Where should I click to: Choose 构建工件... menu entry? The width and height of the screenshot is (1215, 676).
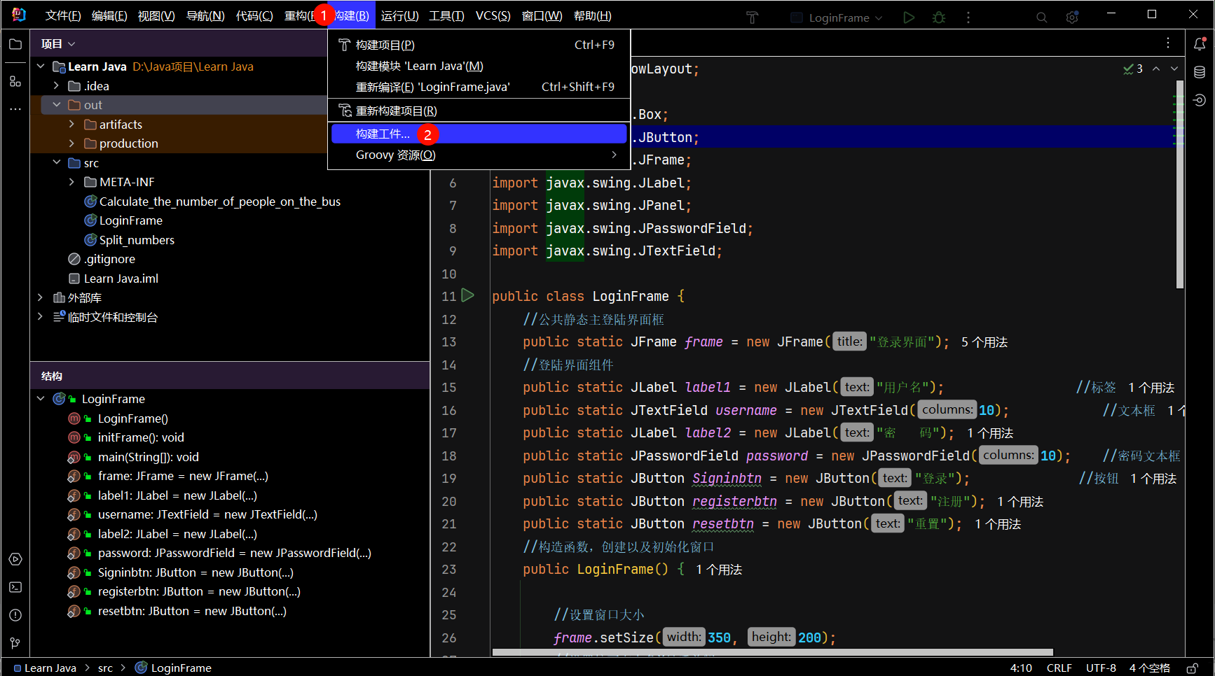pos(479,134)
